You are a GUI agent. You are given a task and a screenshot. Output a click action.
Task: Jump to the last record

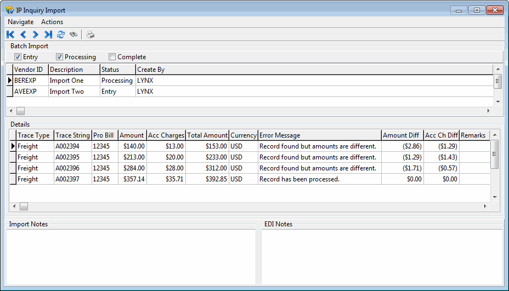click(48, 35)
